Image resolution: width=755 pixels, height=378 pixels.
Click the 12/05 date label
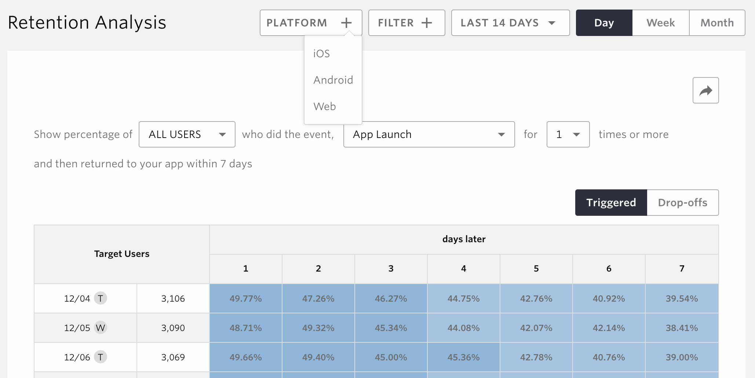[x=77, y=328]
